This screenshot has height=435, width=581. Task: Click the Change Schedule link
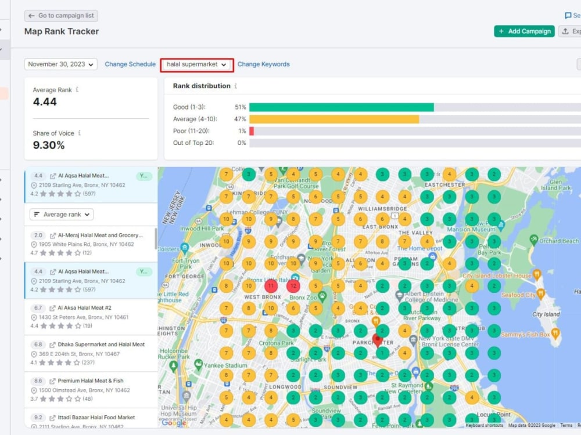coord(130,64)
